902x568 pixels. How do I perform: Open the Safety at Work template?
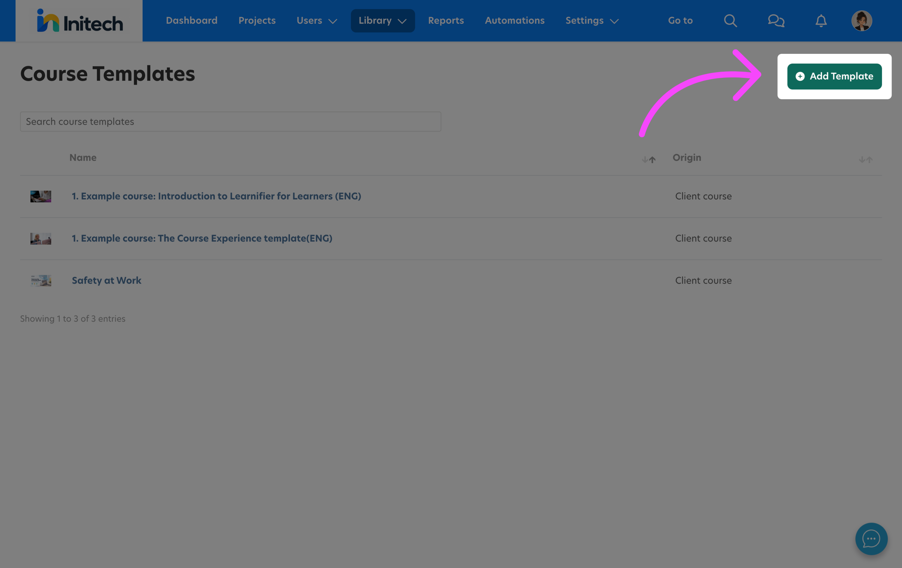coord(106,280)
